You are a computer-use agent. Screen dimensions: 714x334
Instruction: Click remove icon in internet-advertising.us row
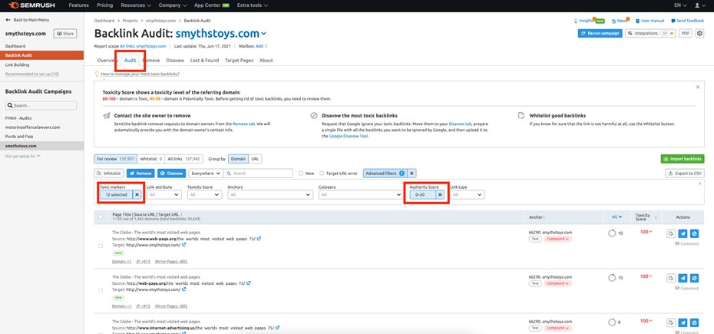[x=683, y=323]
